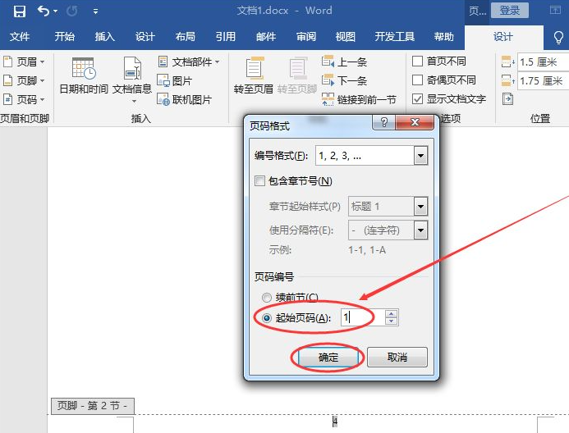Switch to the 插入 tab
Screen dimensions: 569x433
(105, 37)
